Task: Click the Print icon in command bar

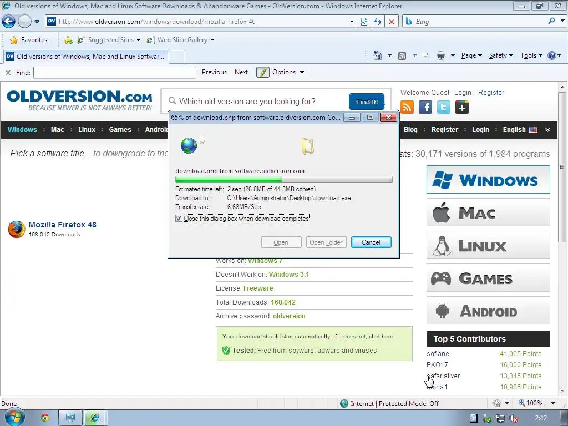Action: click(x=441, y=56)
